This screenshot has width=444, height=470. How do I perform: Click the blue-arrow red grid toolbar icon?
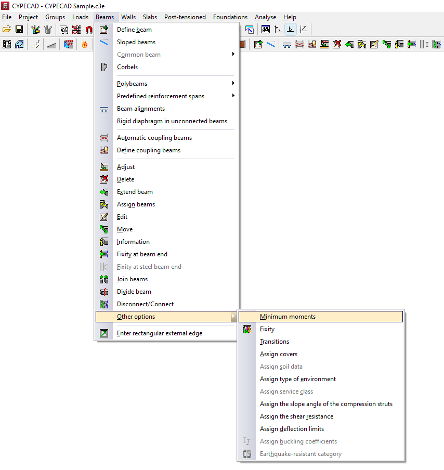click(69, 45)
